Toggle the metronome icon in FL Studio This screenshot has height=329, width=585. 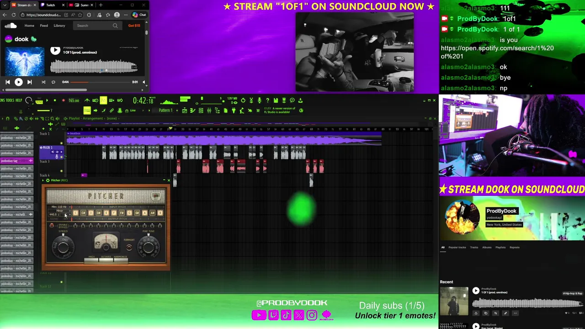(x=87, y=100)
